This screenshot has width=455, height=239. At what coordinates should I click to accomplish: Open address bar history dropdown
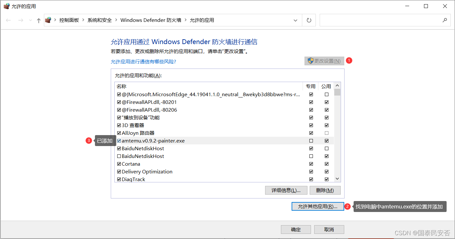(x=295, y=20)
